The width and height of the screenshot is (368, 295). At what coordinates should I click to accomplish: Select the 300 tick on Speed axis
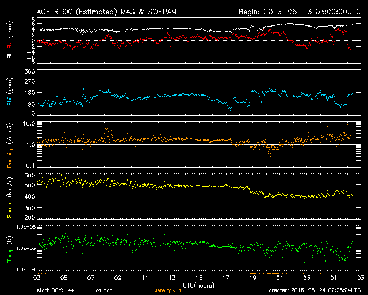tap(30, 208)
